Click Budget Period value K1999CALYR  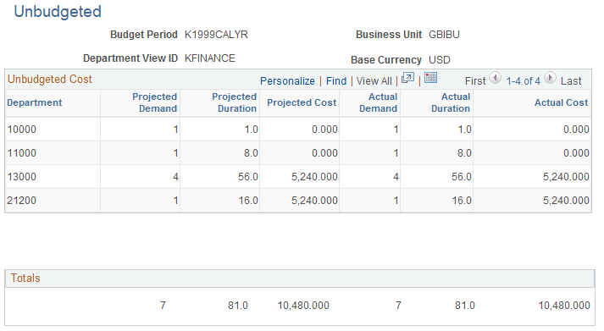coord(216,35)
